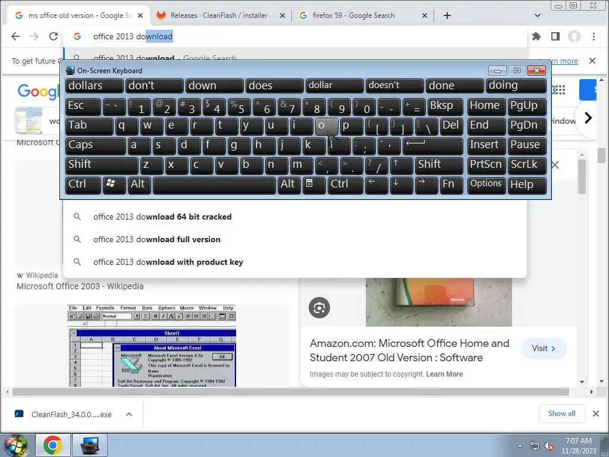609x457 pixels.
Task: Choose the 'dollars' word prediction
Action: [x=95, y=86]
